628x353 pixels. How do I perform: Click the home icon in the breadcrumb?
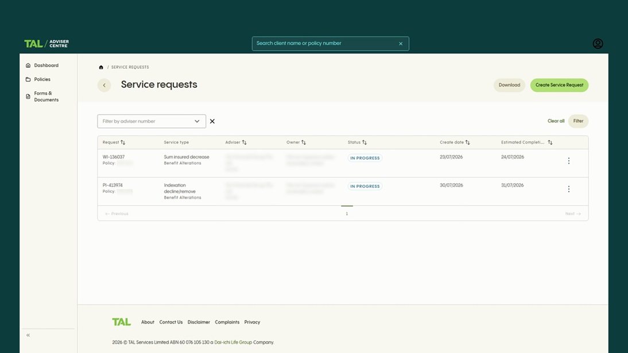pos(101,67)
